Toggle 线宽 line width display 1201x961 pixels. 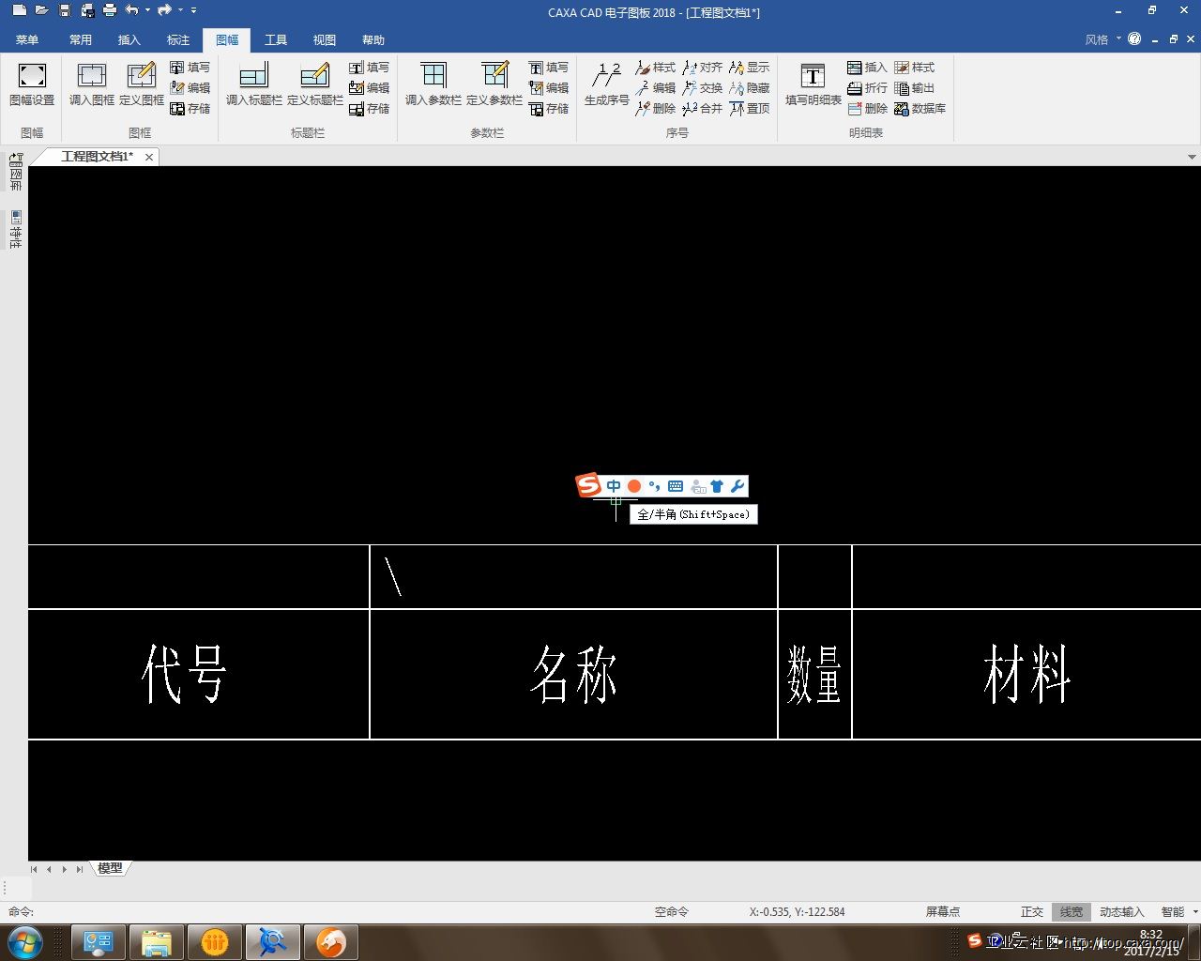click(1071, 911)
